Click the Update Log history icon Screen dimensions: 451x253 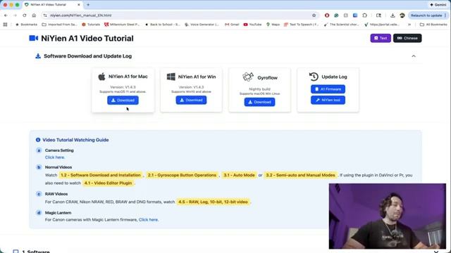pos(314,77)
